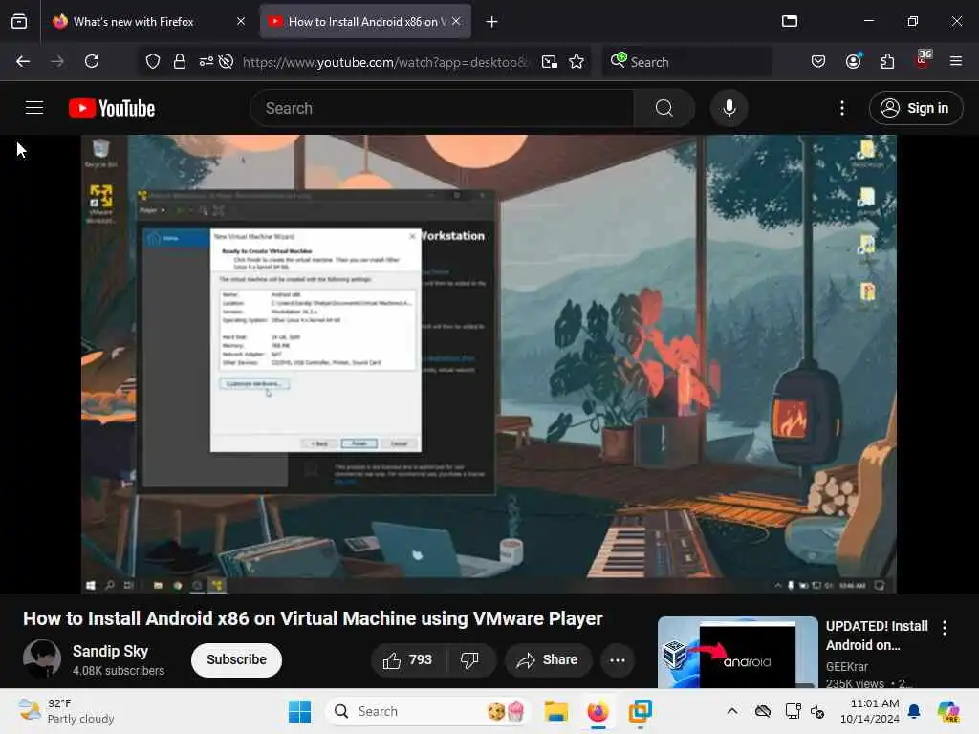Click the Windows taskbar Search box
This screenshot has width=979, height=734.
click(x=430, y=711)
